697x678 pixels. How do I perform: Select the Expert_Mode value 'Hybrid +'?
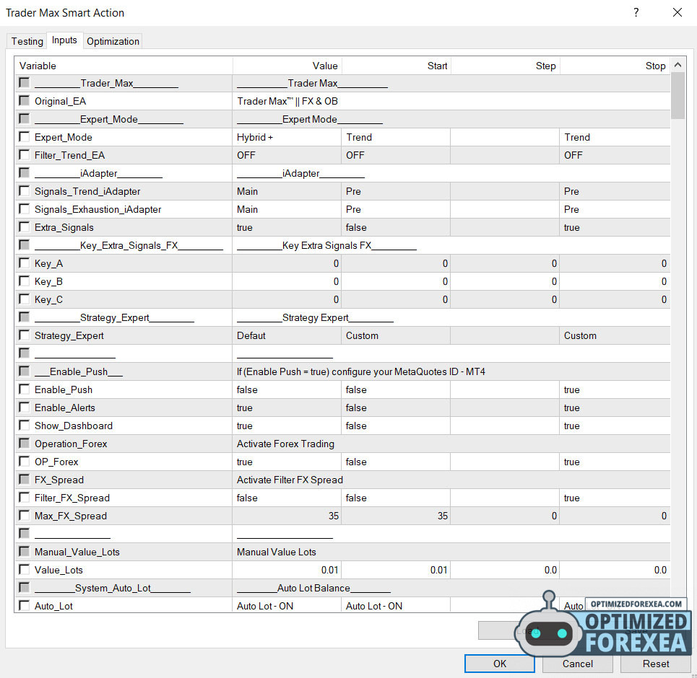[x=287, y=137]
